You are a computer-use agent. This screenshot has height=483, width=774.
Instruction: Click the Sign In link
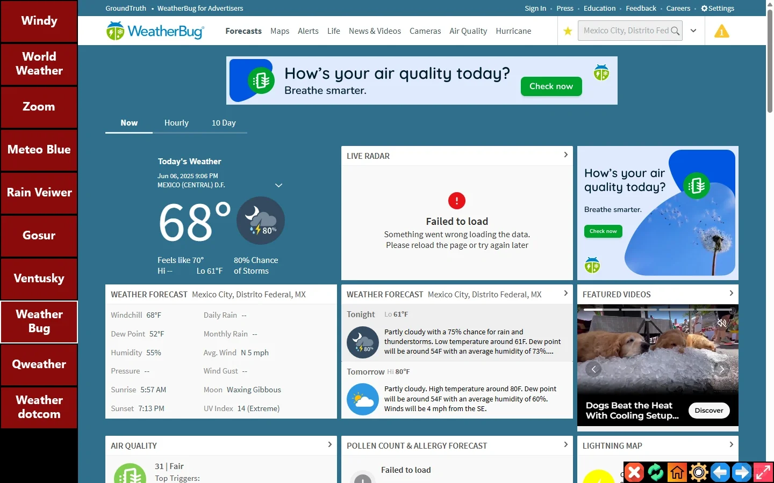pos(535,8)
